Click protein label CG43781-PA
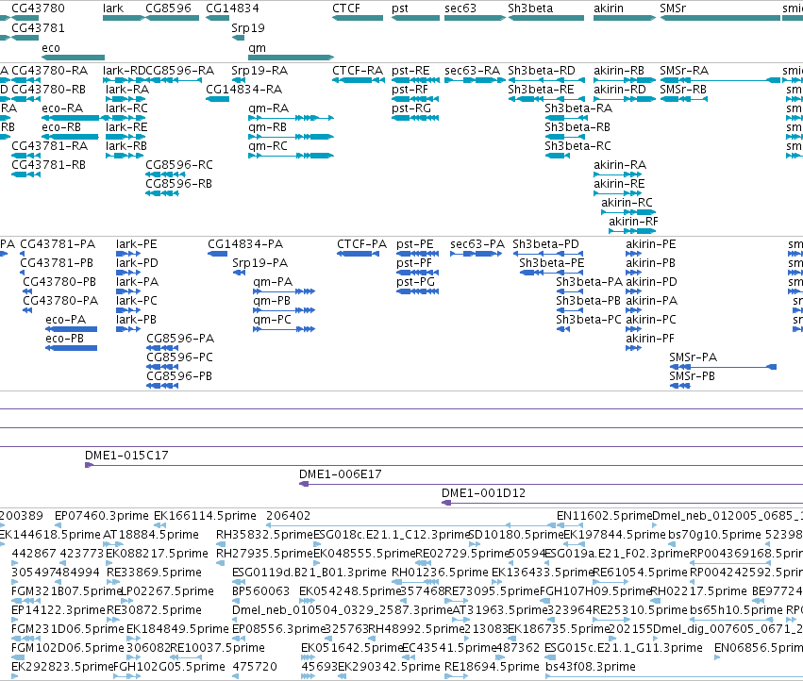The width and height of the screenshot is (803, 681). tap(58, 244)
